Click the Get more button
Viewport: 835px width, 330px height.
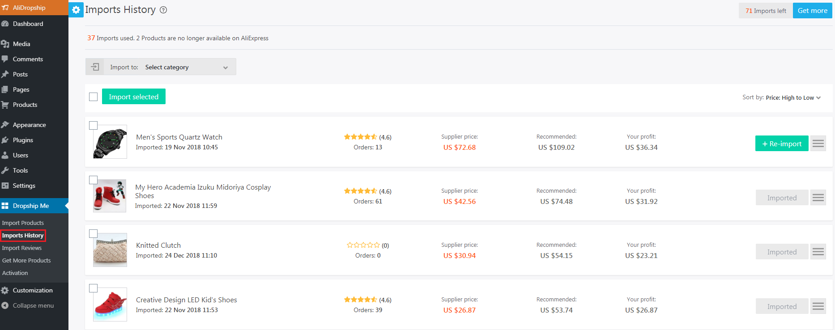click(812, 10)
